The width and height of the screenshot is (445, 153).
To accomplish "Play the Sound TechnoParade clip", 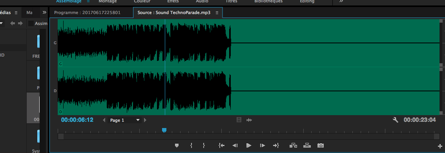I will coord(249,145).
